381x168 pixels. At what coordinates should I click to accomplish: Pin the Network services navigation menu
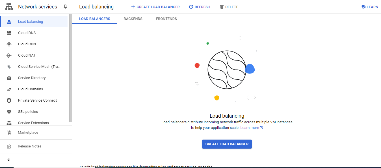(65, 6)
